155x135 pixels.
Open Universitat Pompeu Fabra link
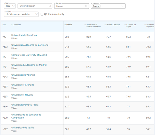[x=25, y=105]
